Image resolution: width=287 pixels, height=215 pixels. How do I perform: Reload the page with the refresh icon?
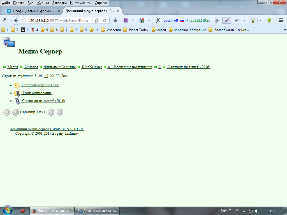[105, 20]
